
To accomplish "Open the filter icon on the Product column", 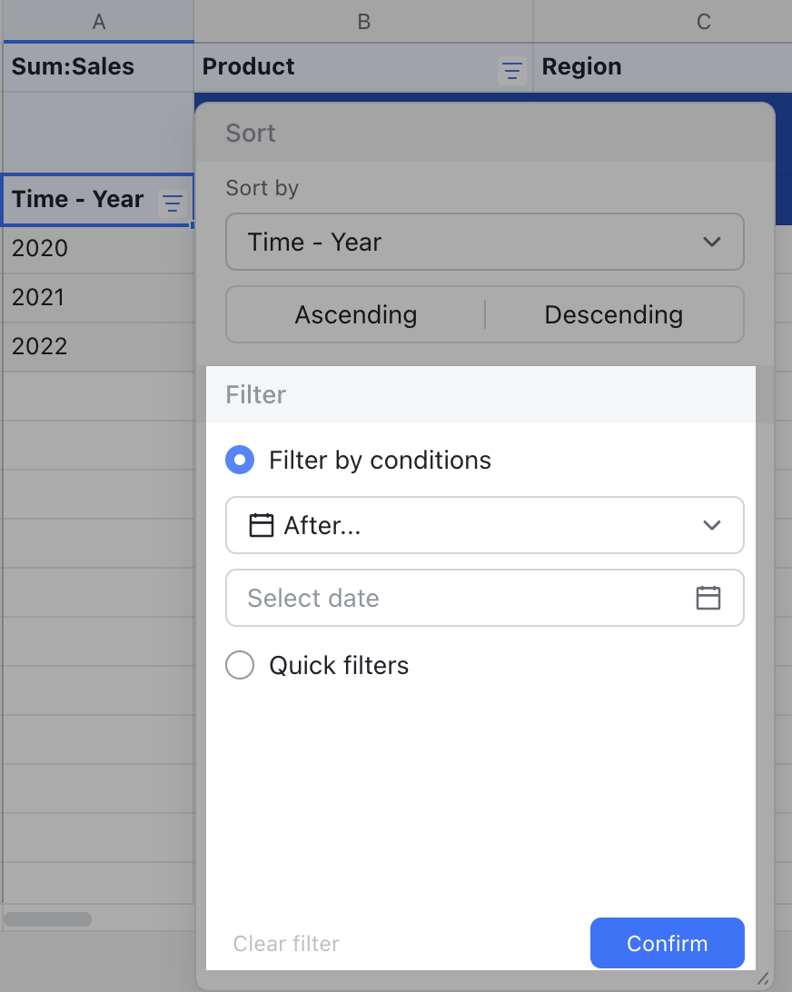I will point(512,70).
